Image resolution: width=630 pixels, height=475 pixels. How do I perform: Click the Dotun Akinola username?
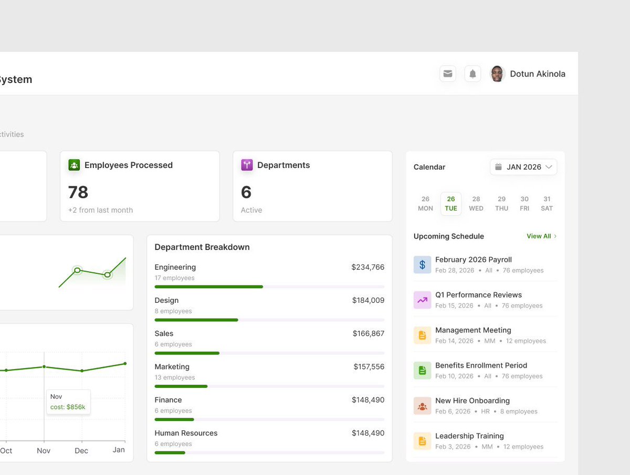pos(538,74)
